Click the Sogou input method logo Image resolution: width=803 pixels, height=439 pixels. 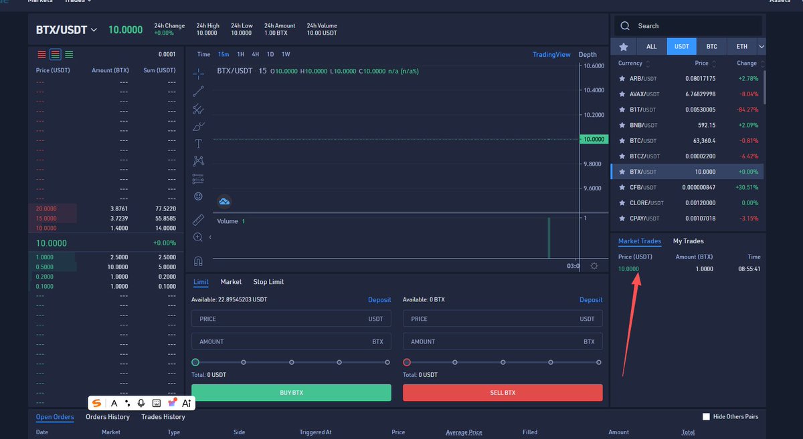pyautogui.click(x=97, y=403)
